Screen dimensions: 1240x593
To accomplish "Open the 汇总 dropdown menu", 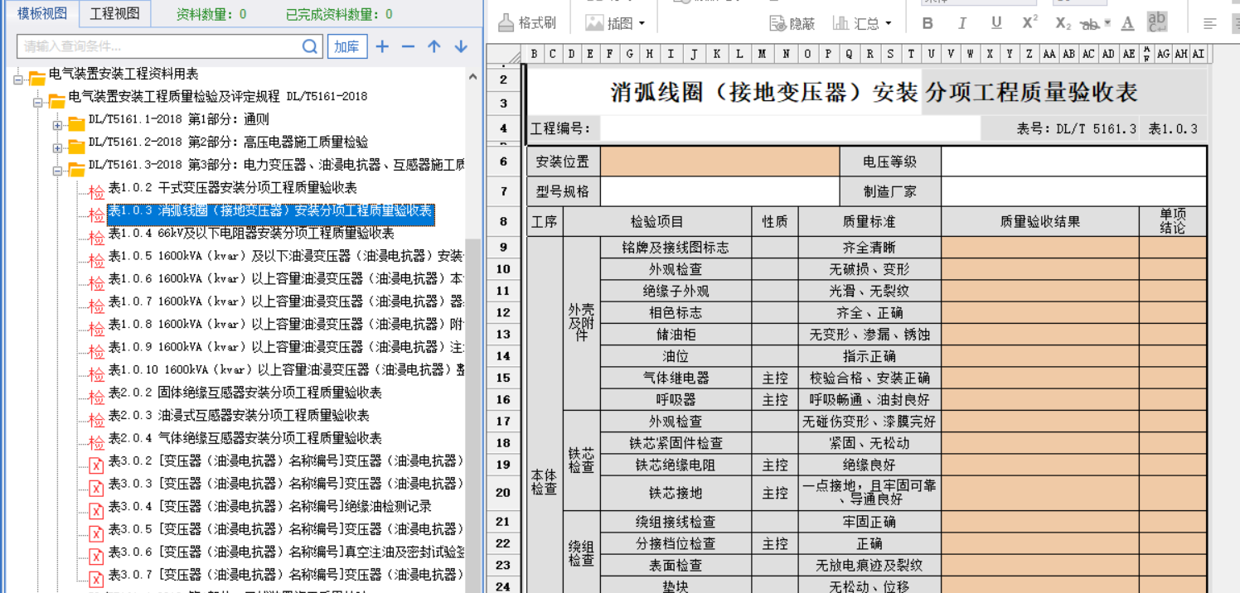I will tap(888, 24).
